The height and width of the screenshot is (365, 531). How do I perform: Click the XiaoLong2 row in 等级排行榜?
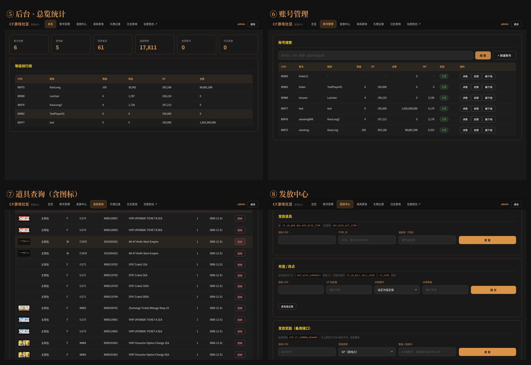134,105
